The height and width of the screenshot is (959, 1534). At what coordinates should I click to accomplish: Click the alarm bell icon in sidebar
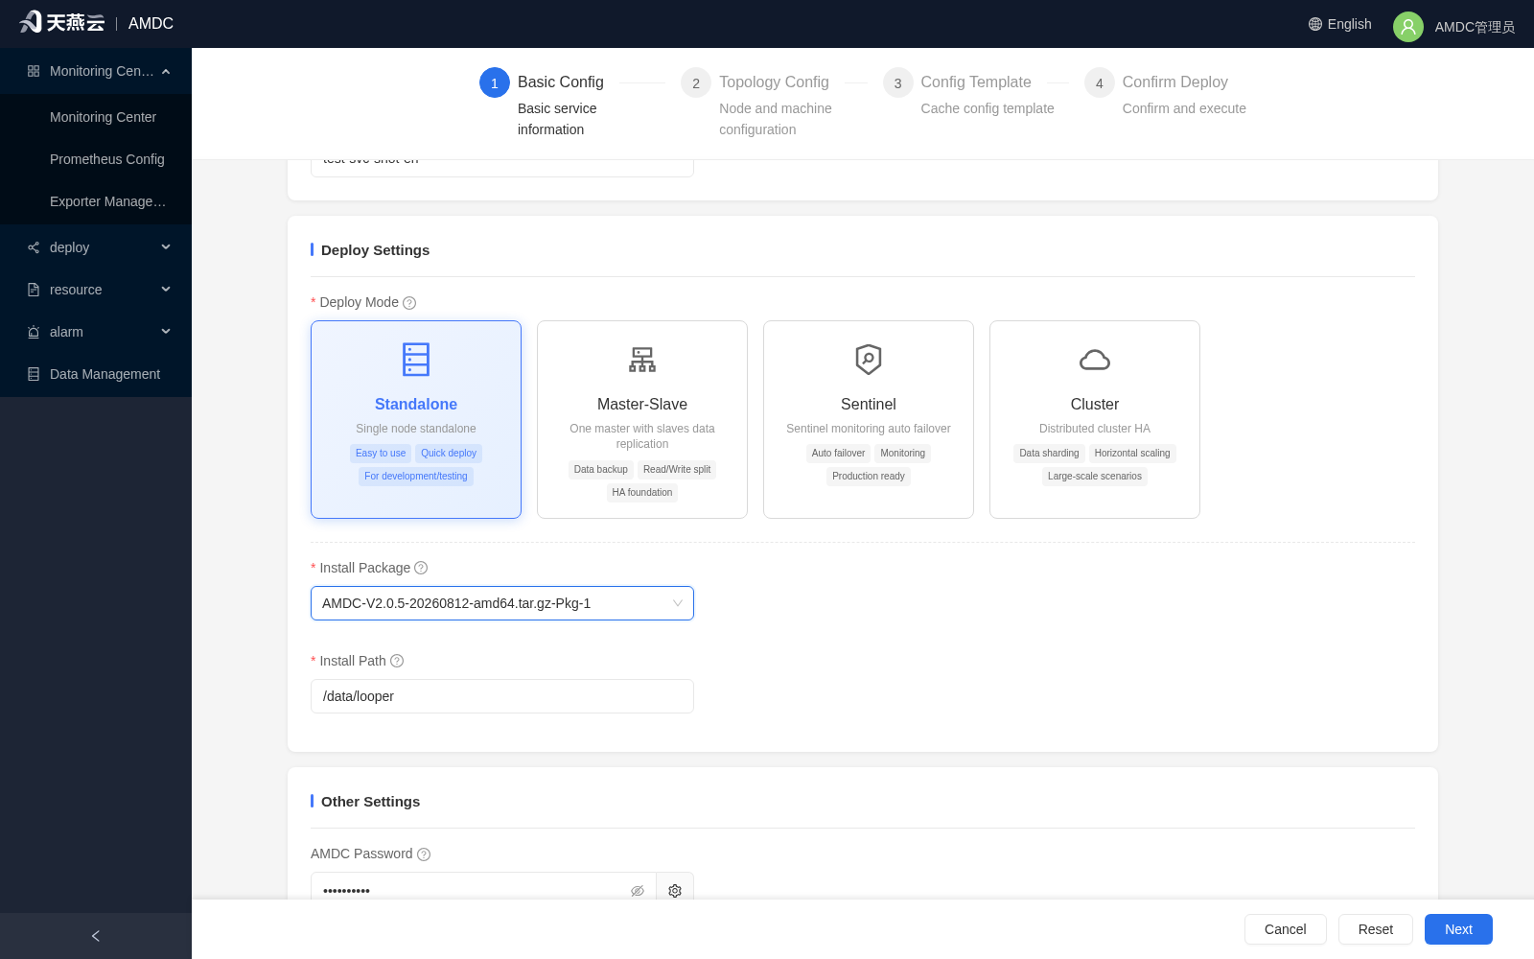pos(34,332)
